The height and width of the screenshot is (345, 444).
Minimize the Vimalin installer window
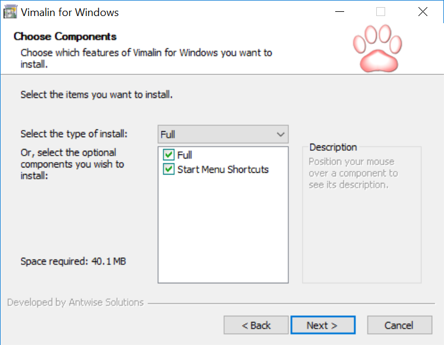(x=339, y=12)
